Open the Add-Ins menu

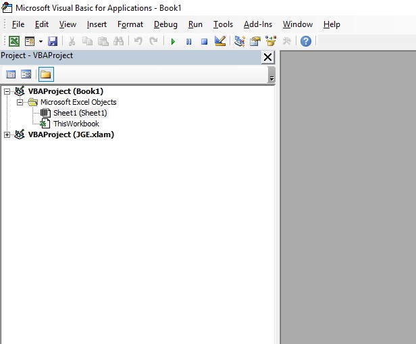pos(258,24)
